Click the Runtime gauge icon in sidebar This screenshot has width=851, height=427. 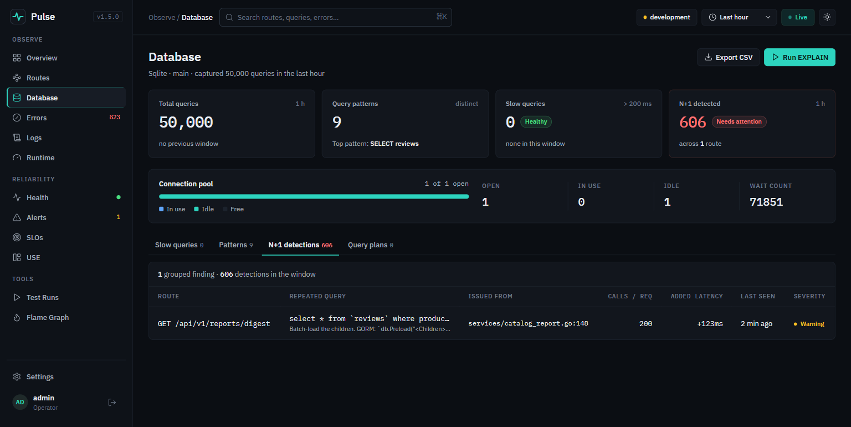[17, 157]
